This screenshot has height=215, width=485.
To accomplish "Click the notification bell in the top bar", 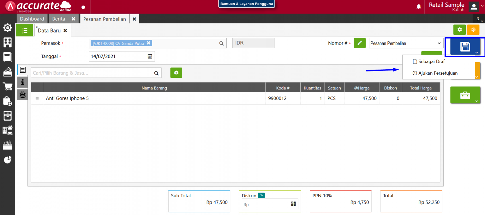I will tap(419, 7).
